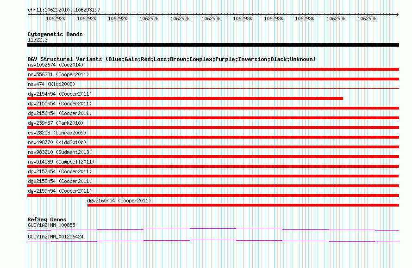Open variant nsv474 (Kidd2008) label
Viewport: 412px width, 268px height.
[x=51, y=84]
